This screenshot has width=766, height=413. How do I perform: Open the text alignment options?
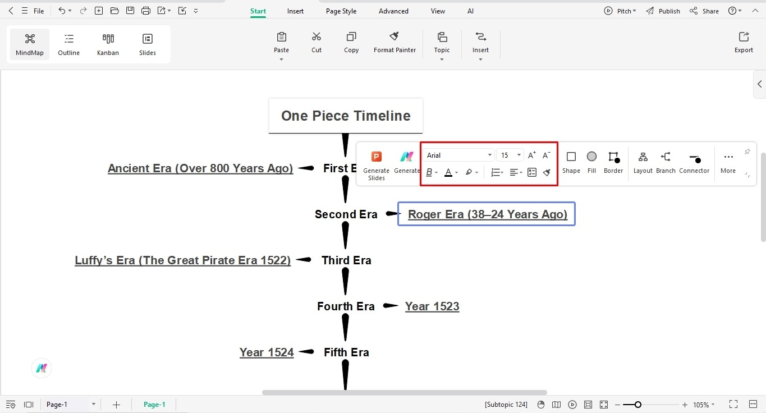pos(516,172)
